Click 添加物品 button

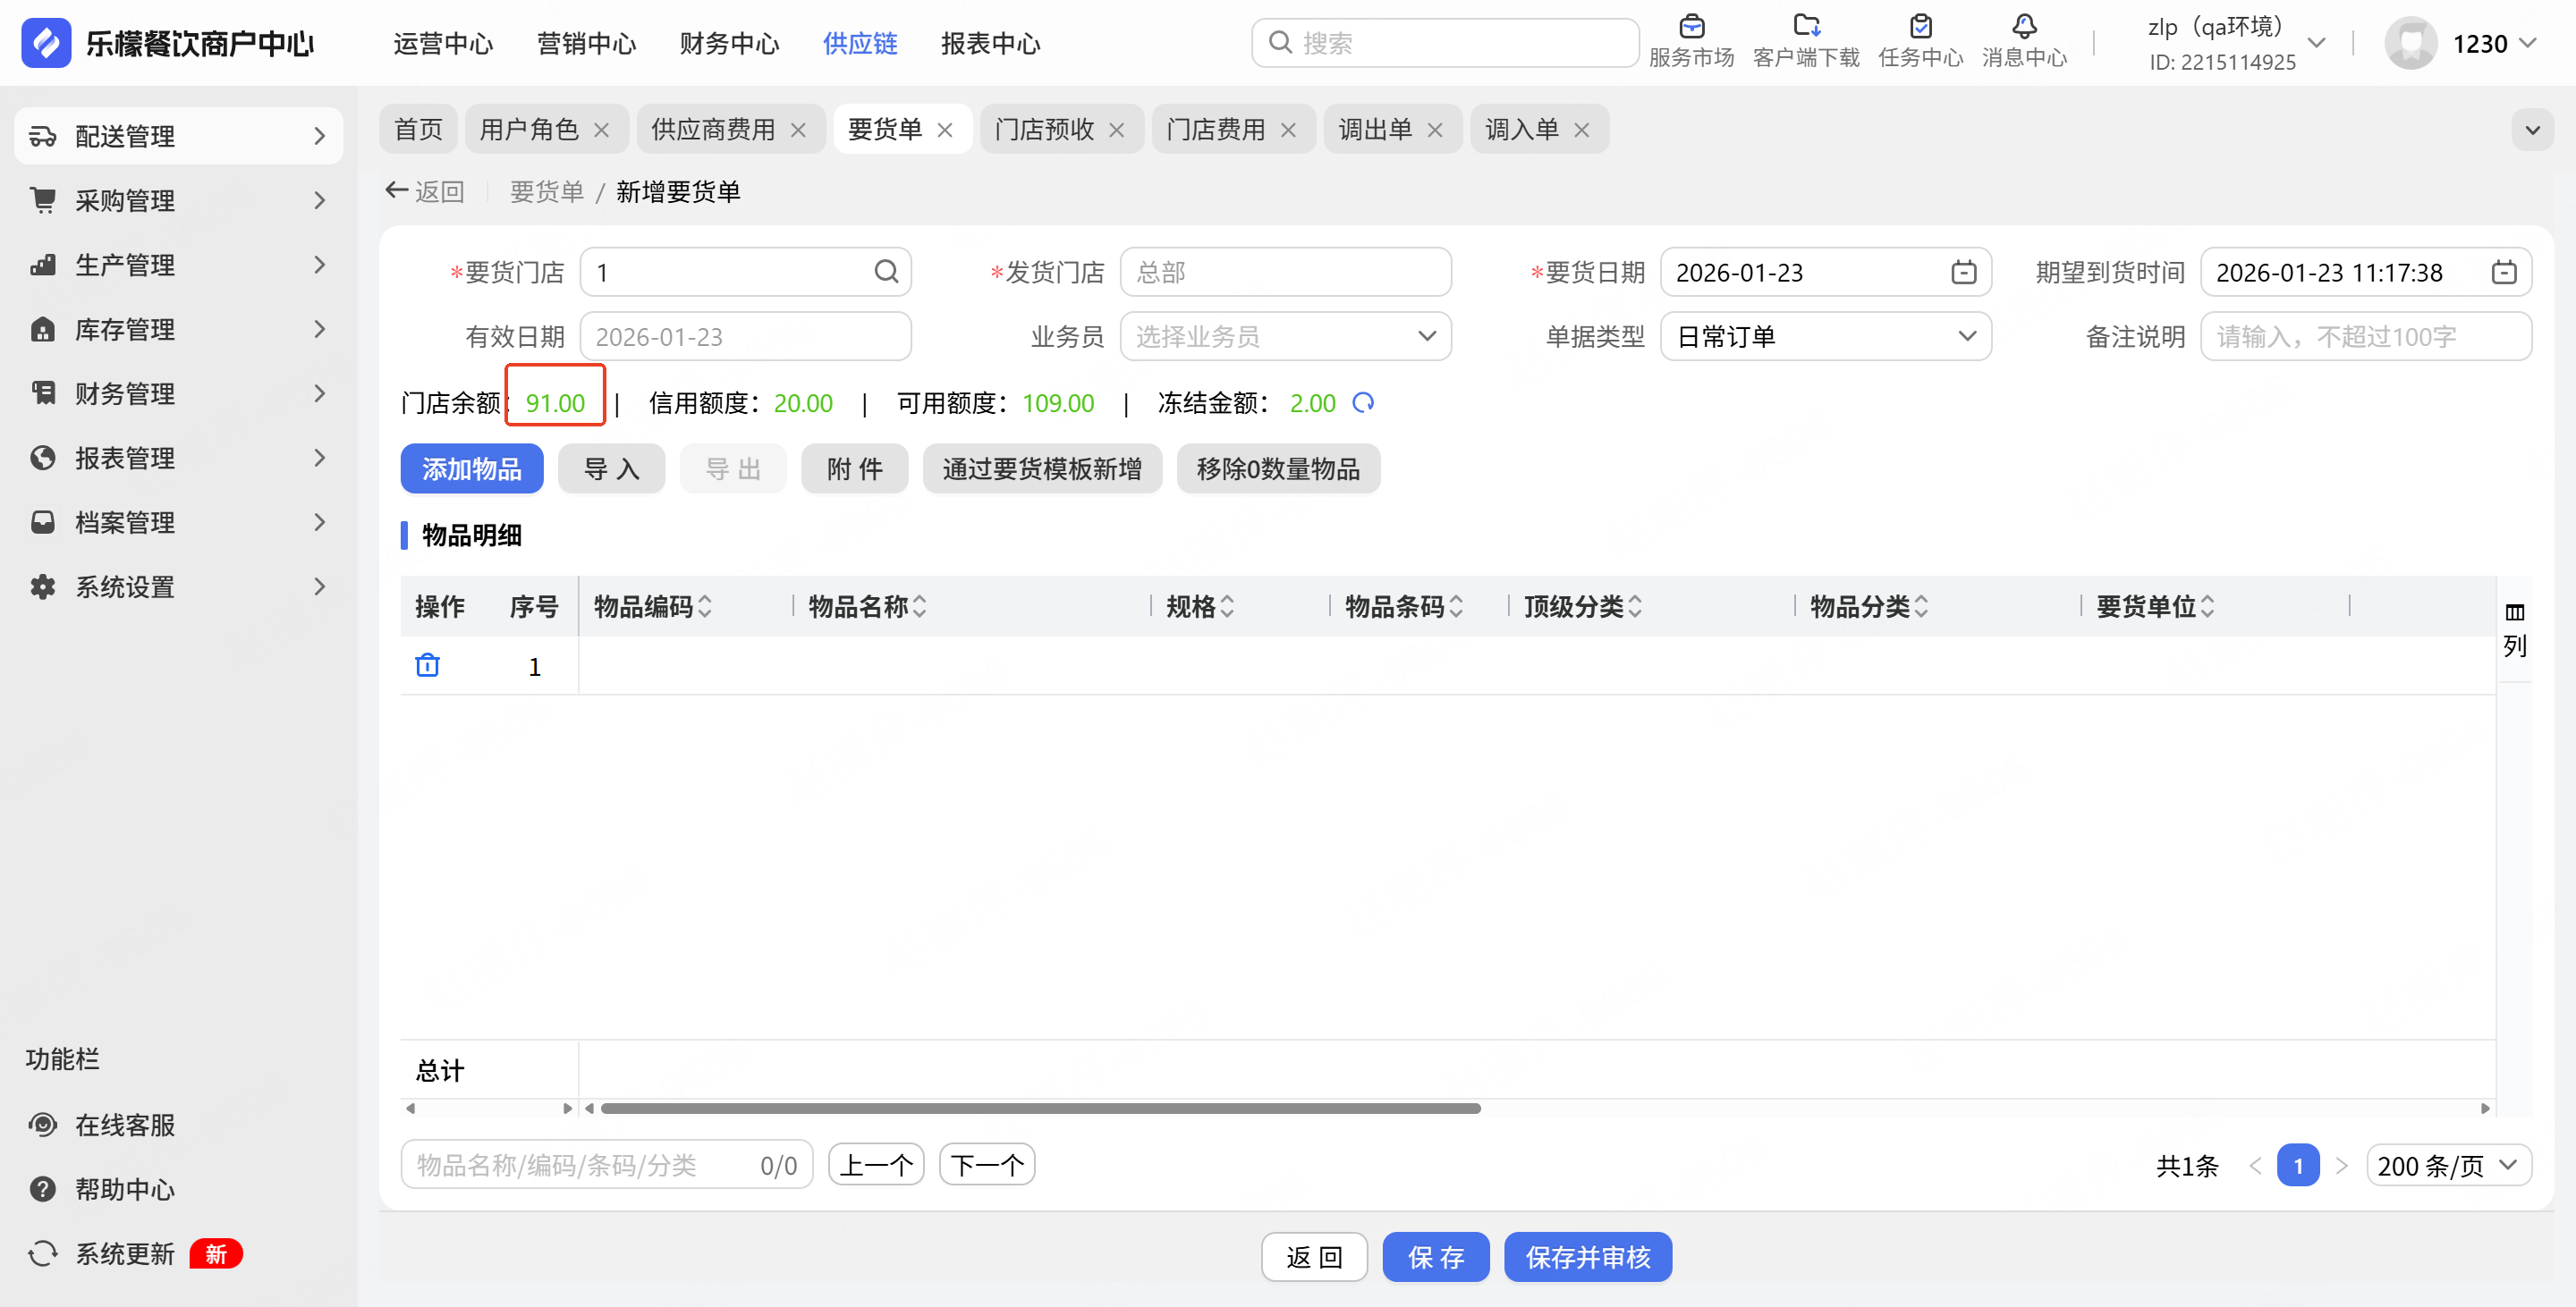pyautogui.click(x=471, y=468)
